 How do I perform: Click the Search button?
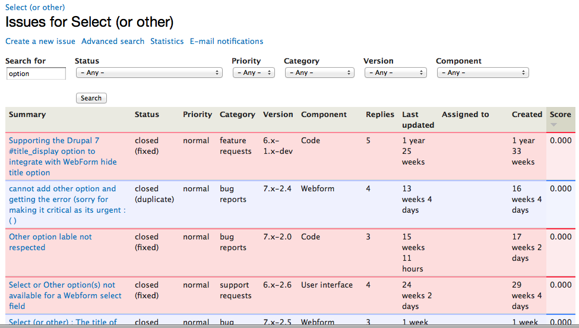click(91, 98)
